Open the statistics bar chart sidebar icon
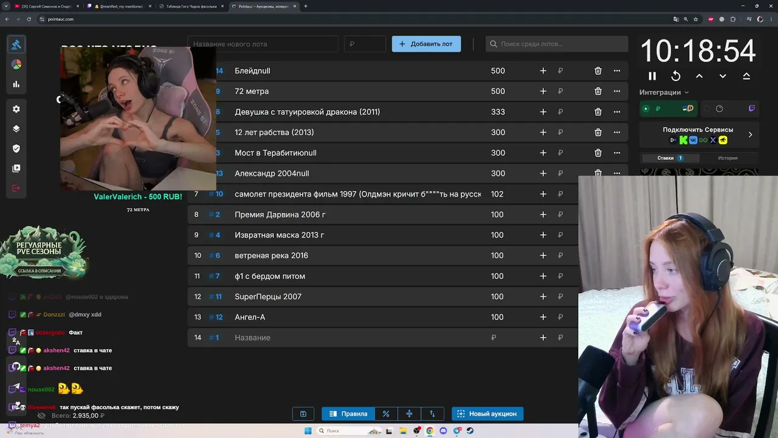 (16, 85)
